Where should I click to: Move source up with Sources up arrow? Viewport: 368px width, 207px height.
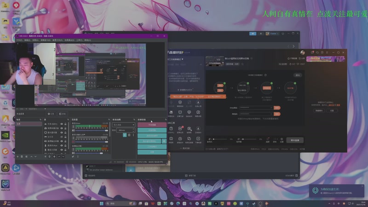(59, 156)
